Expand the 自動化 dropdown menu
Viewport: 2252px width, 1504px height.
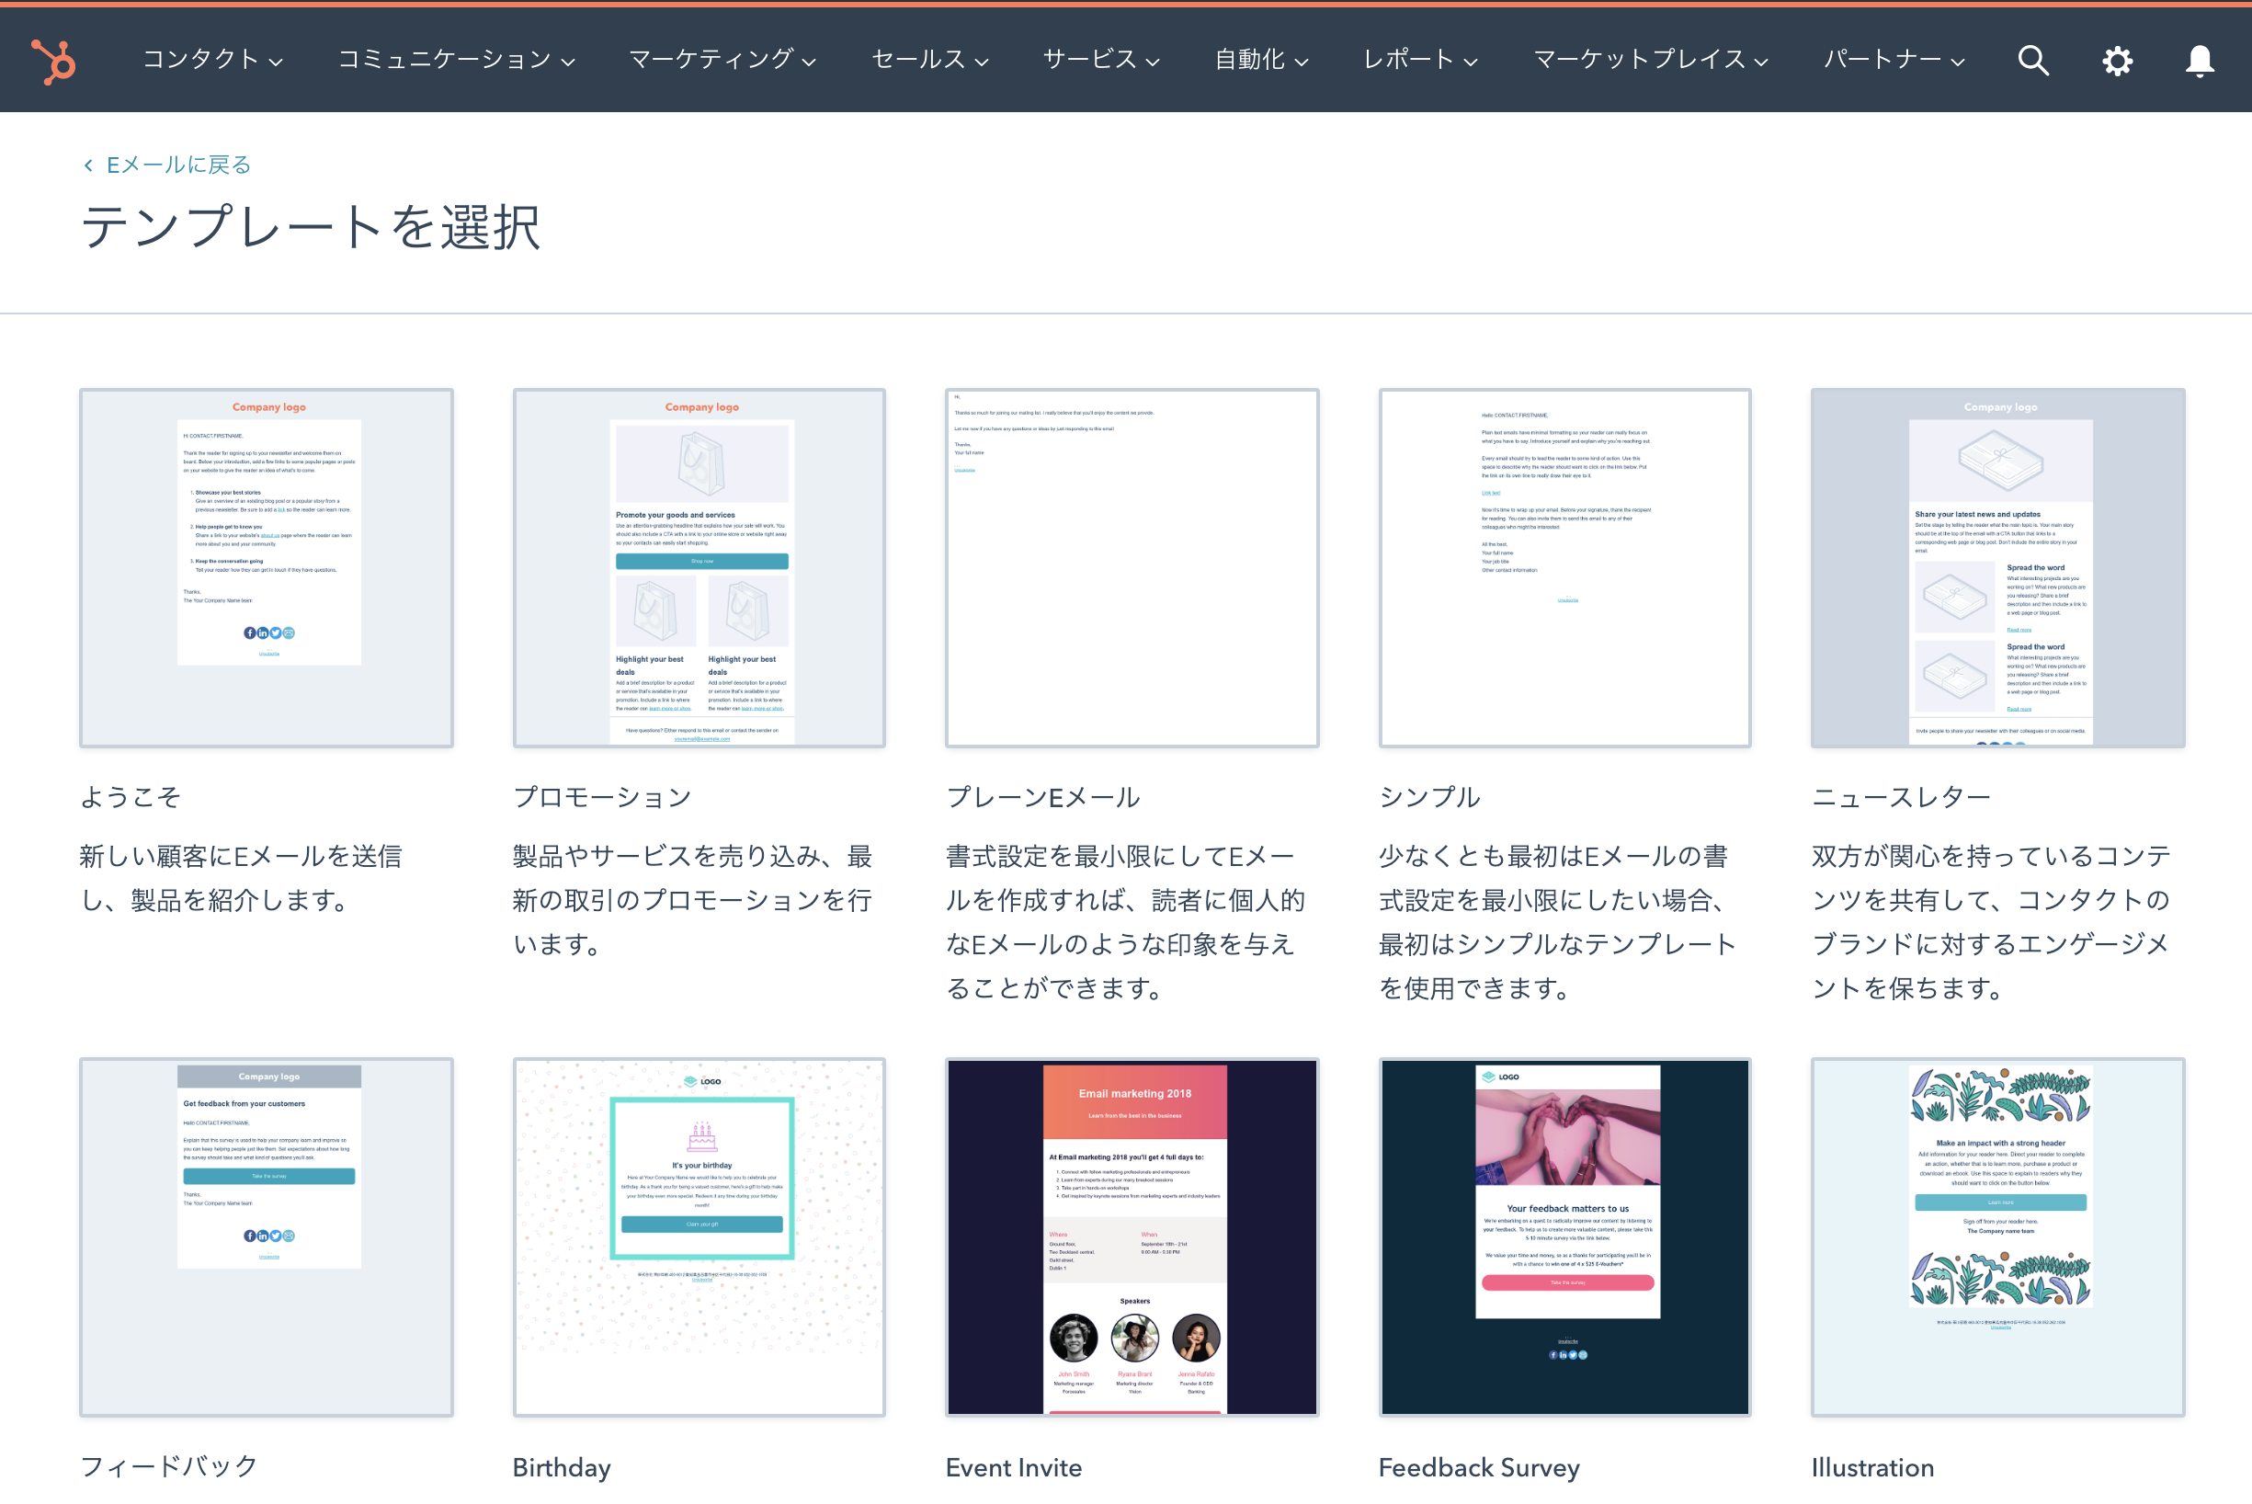(x=1260, y=61)
